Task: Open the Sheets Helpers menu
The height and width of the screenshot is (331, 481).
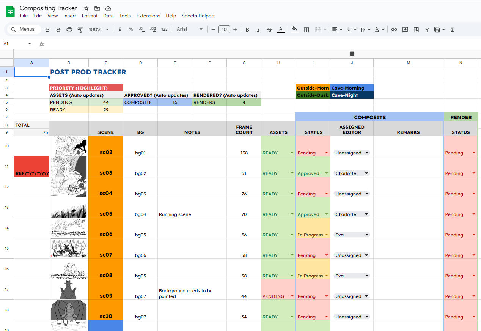Action: 198,16
